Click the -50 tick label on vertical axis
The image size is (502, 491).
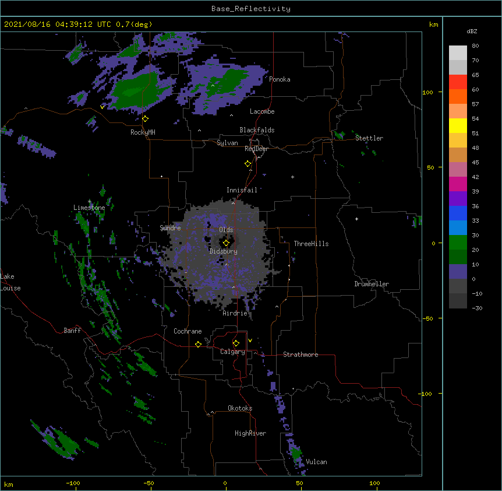pos(427,318)
